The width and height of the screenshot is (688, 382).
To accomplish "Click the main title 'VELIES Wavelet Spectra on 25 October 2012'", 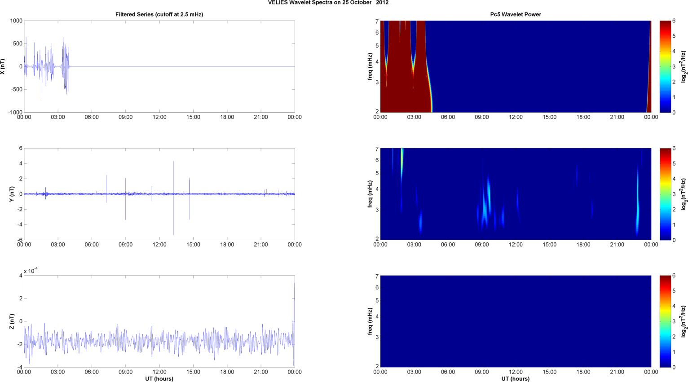I will click(328, 3).
